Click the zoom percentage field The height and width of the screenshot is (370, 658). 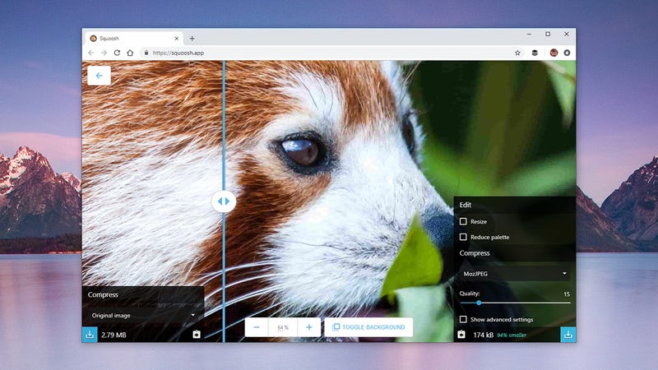point(283,327)
